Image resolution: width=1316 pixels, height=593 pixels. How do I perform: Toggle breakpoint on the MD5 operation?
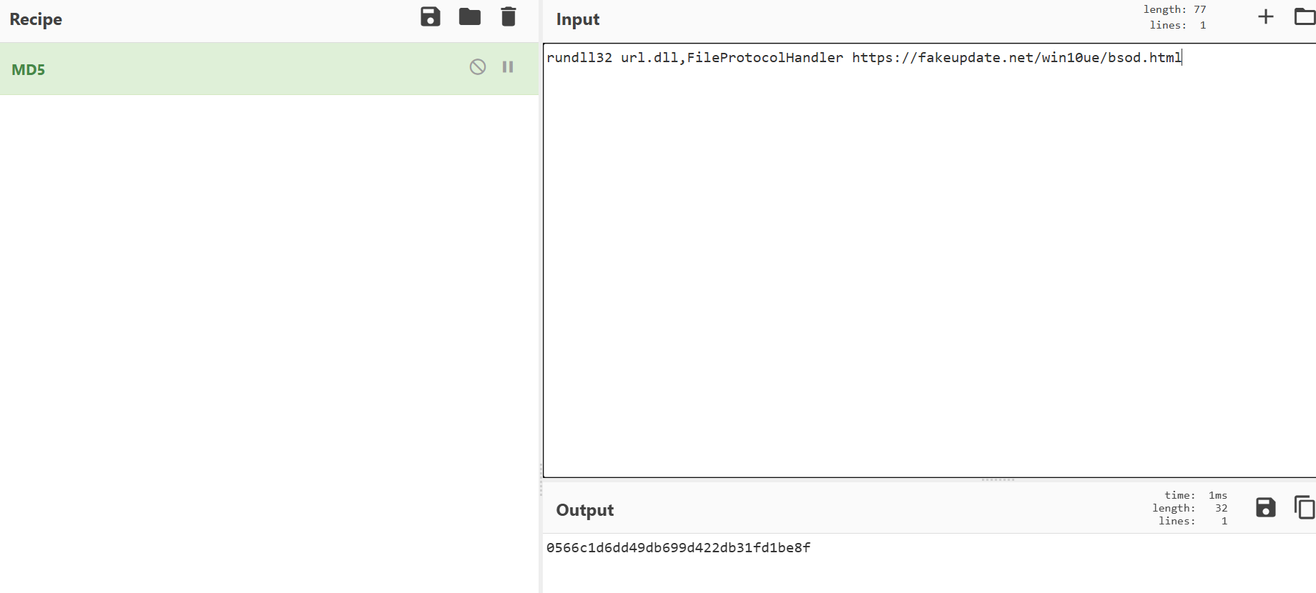508,67
